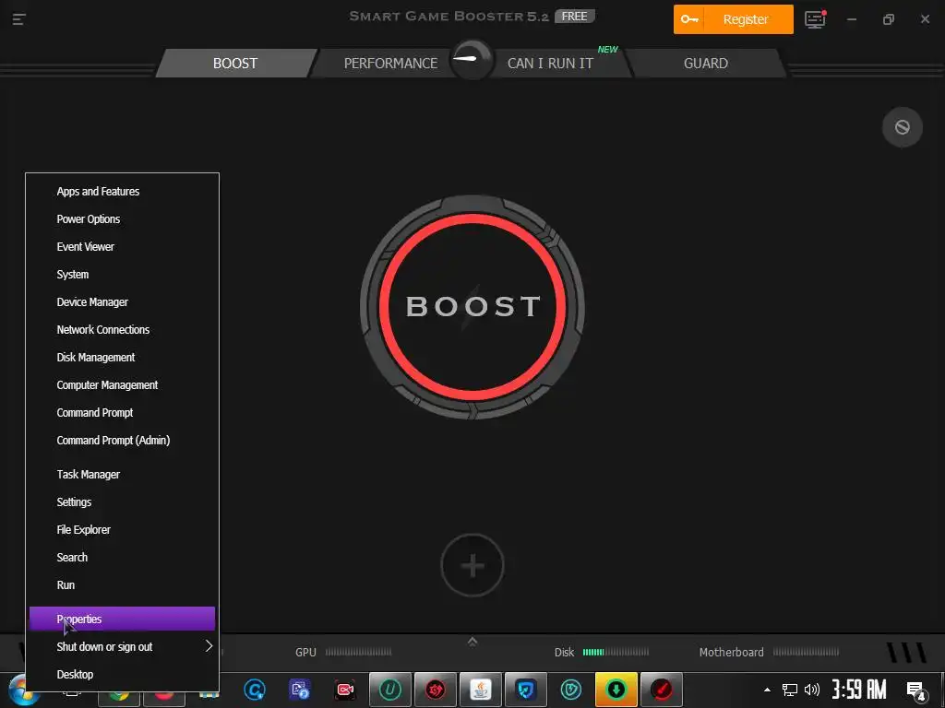The width and height of the screenshot is (945, 708).
Task: Click the network tray icon
Action: coord(790,690)
